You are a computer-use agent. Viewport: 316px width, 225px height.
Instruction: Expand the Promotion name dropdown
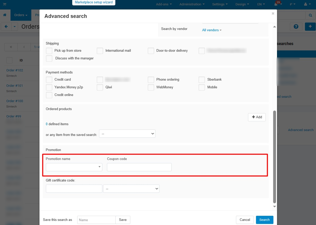tap(74, 167)
